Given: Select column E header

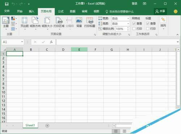Looking at the screenshot, I should click(x=79, y=50).
